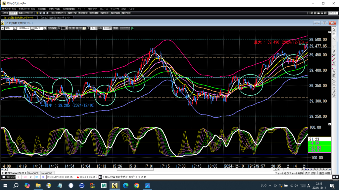Click the 指先ミニ button
The image size is (339, 190).
click(104, 13)
